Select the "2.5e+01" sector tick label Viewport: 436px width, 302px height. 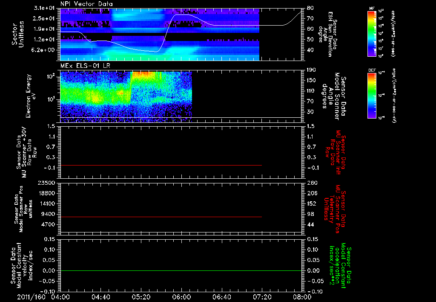pyautogui.click(x=44, y=18)
